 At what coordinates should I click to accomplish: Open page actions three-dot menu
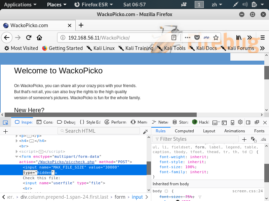pos(187,38)
